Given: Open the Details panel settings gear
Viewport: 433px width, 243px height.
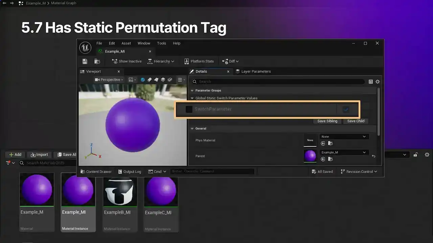Looking at the screenshot, I should click(x=378, y=82).
